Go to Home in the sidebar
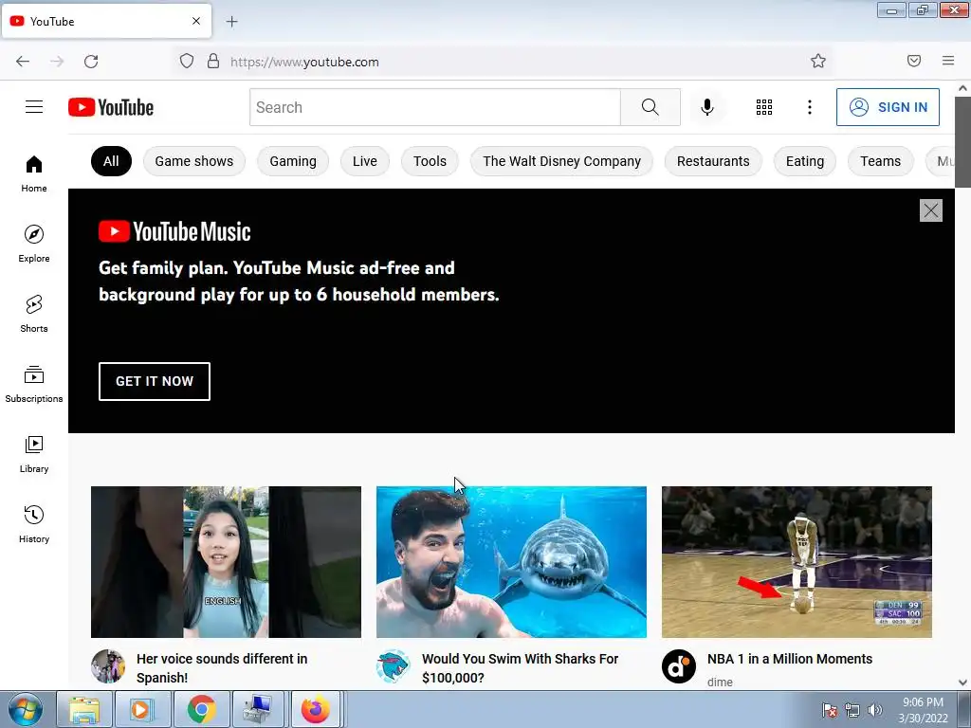Screen dimensions: 971x728 tap(34, 173)
